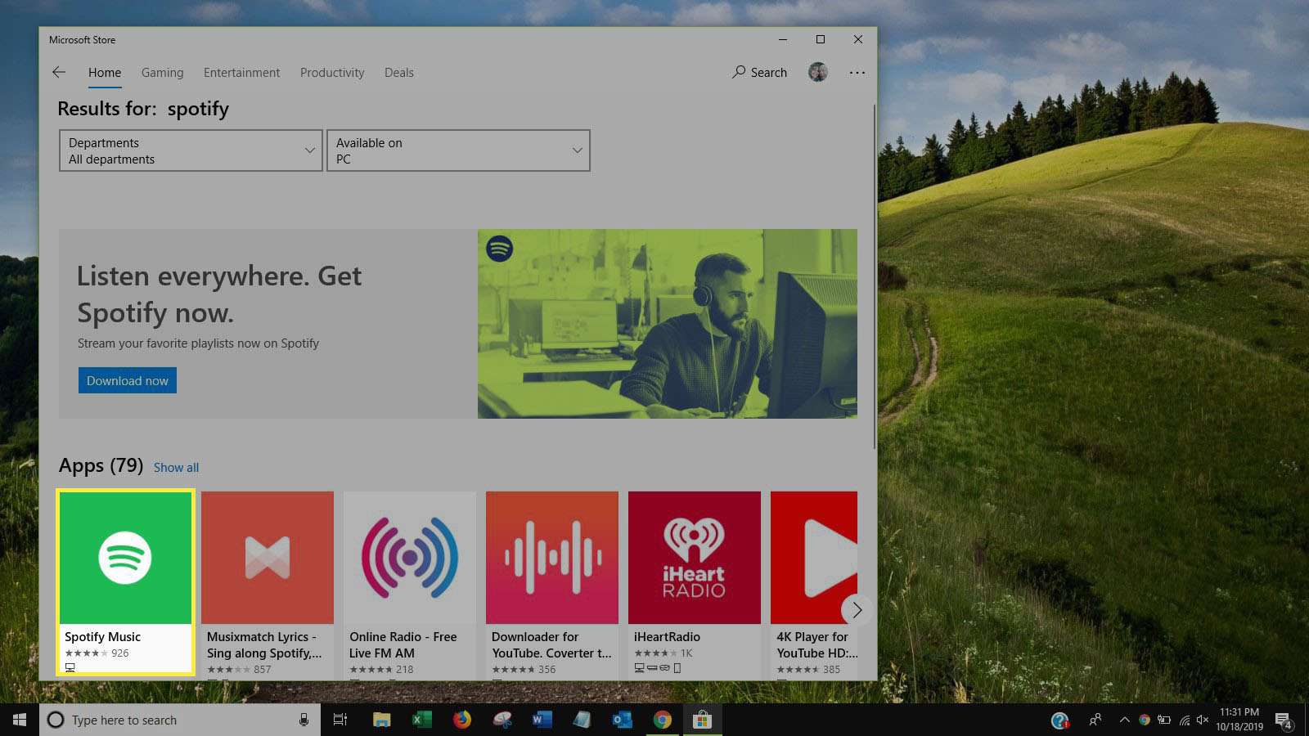Launch Excel from the taskbar
The height and width of the screenshot is (736, 1309).
point(421,720)
